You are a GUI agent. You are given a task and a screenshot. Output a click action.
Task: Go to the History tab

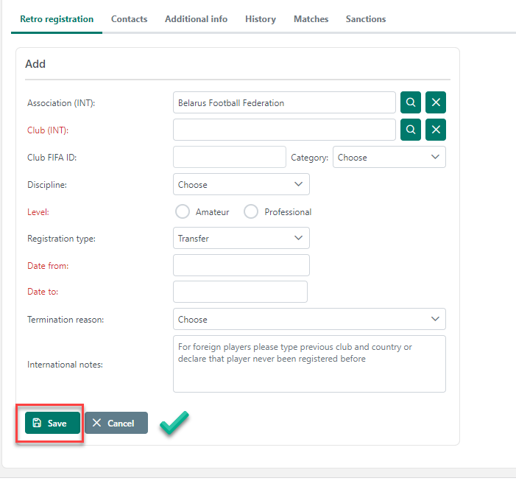point(261,19)
